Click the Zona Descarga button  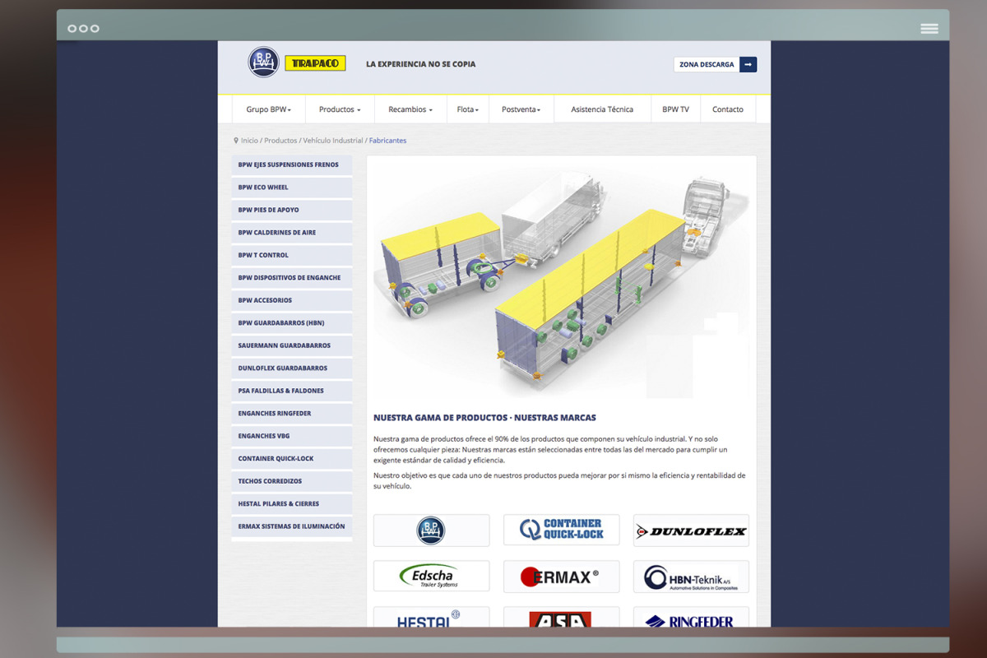coord(715,64)
